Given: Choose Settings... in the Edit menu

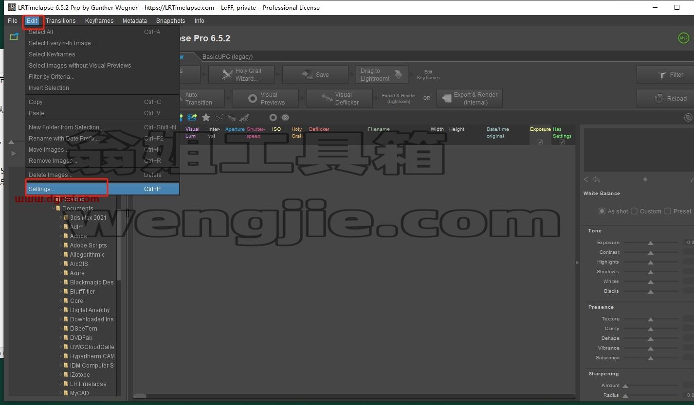Looking at the screenshot, I should (103, 189).
